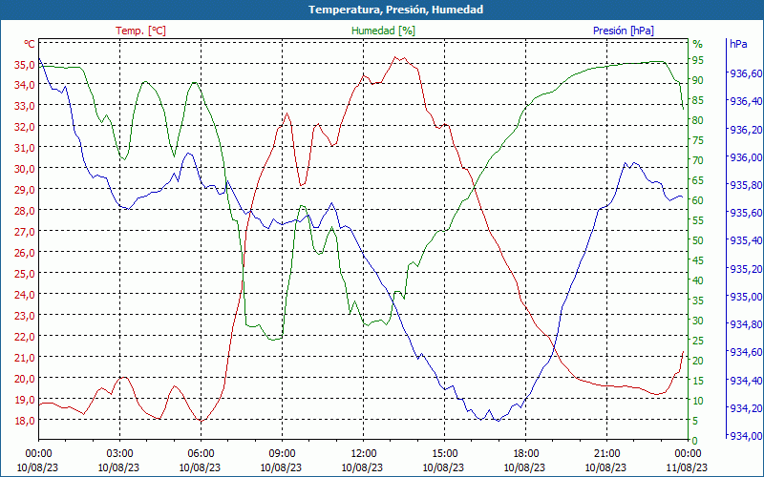Click the '934,40' pressure axis value
This screenshot has width=764, height=477.
coord(745,380)
